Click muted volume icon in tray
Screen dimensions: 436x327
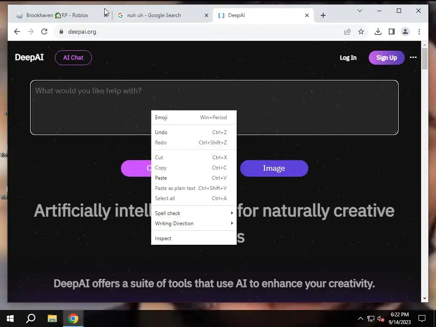coord(381,318)
